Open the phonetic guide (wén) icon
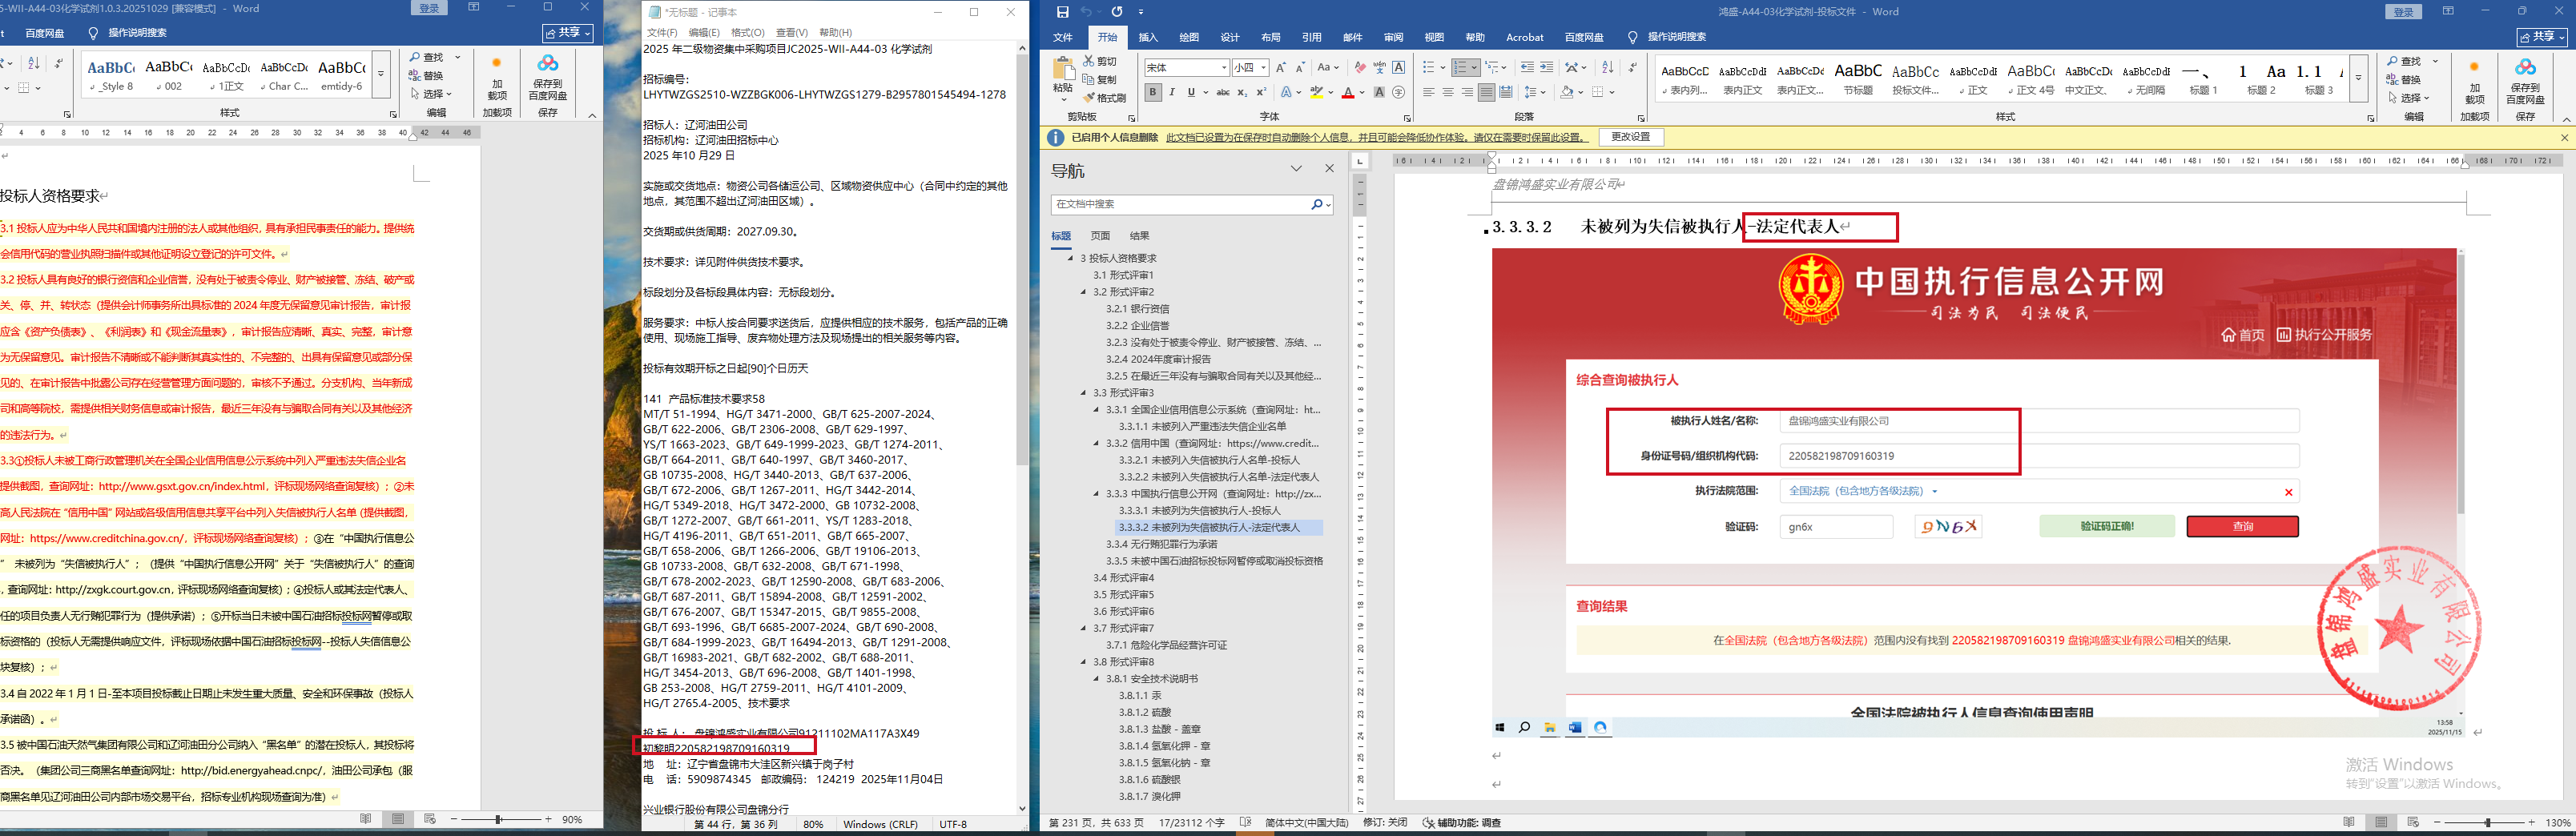The image size is (2576, 836). pyautogui.click(x=1379, y=67)
